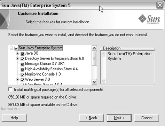The width and height of the screenshot is (165, 126).
Task: Uncheck the Web Server 7.0 checkbox
Action: click(22, 80)
